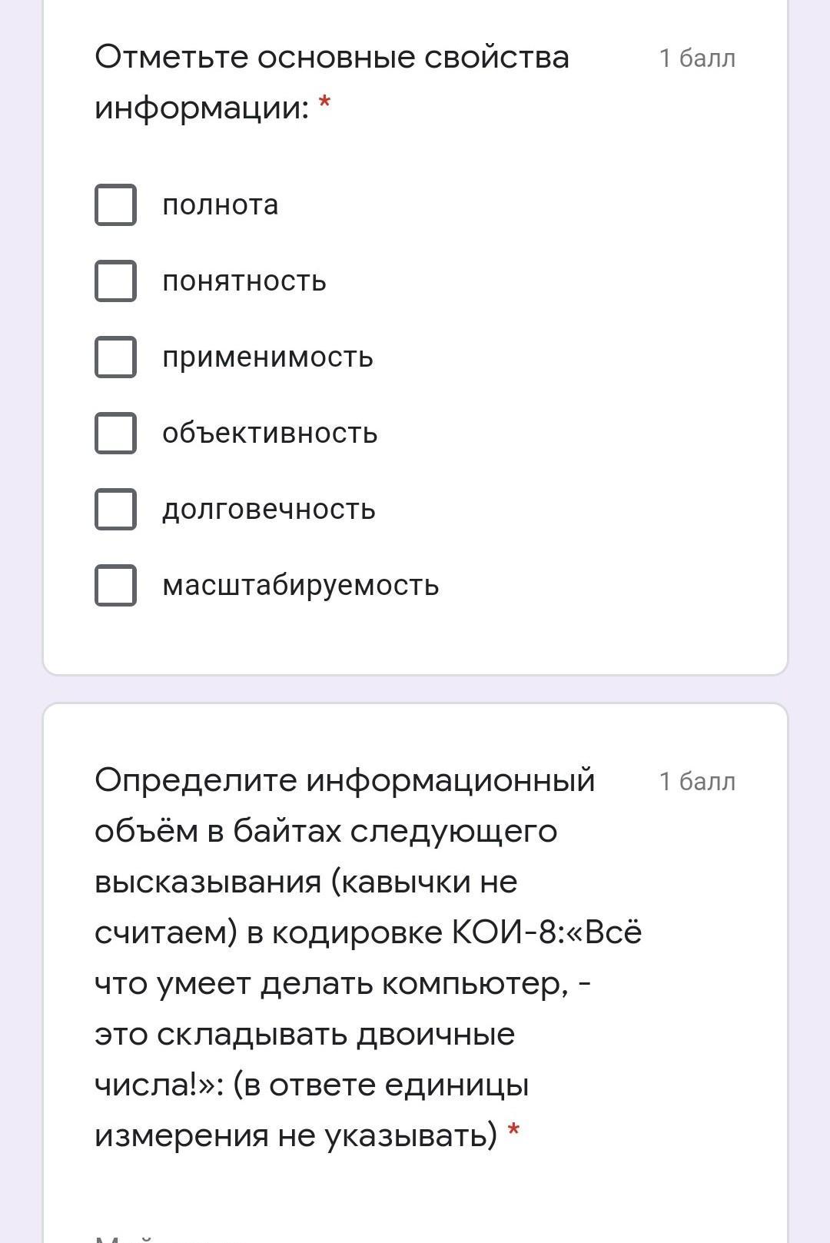Screen dimensions: 830x1243
Task: Select the 'объективность' checkbox square
Action: [115, 433]
